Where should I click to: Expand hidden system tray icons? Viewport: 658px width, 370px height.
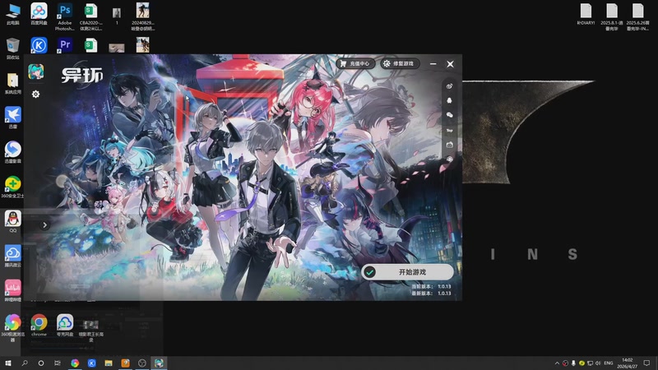(557, 363)
